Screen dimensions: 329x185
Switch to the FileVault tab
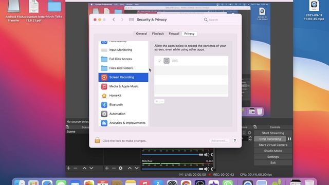158,33
